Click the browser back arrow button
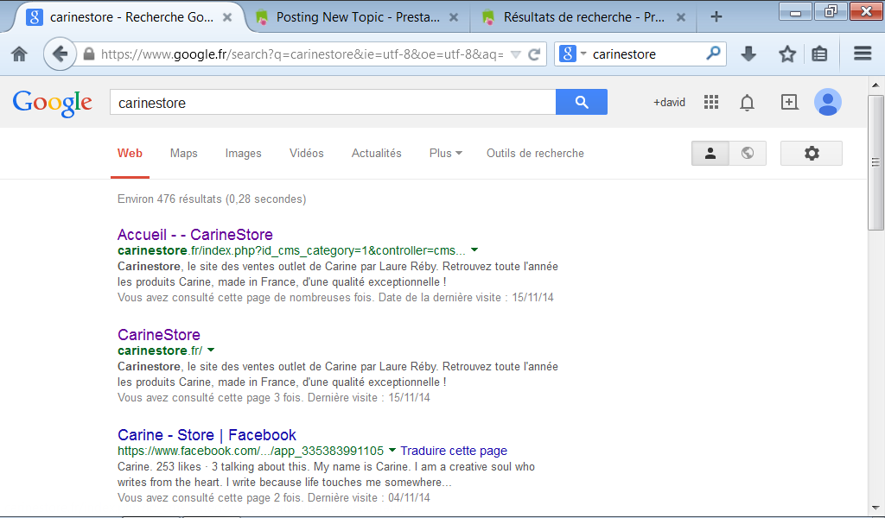The image size is (885, 518). pyautogui.click(x=60, y=54)
